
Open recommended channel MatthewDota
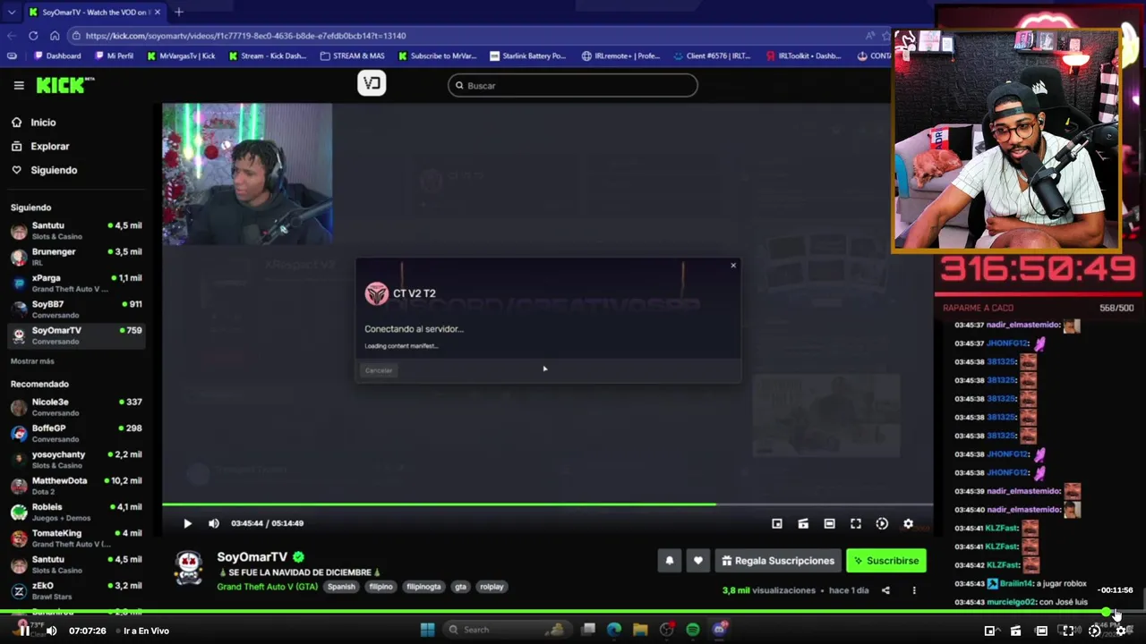coord(76,486)
